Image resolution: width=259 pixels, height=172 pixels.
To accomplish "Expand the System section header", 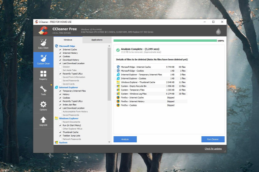I will coord(63,143).
